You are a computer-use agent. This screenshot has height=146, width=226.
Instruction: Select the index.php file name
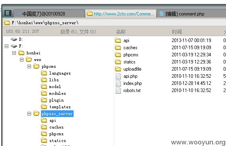[132, 83]
